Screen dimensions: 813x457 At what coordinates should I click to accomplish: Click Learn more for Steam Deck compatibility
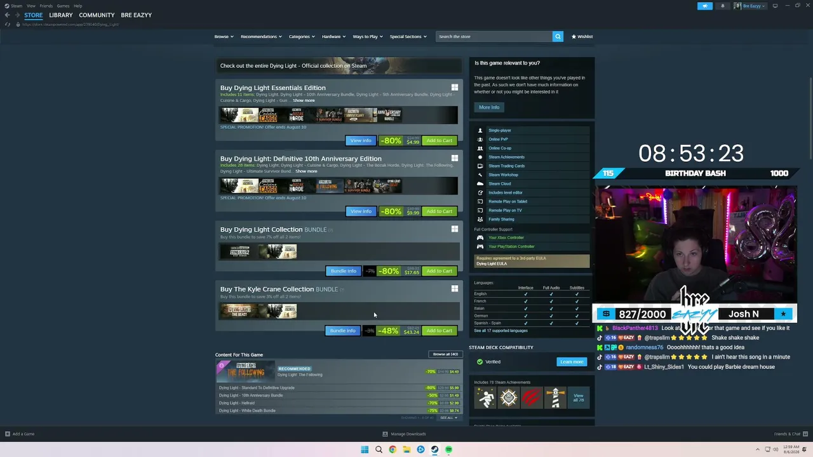(x=572, y=362)
